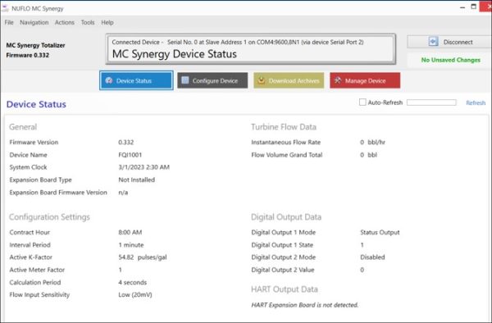Enable the Auto-Refresh checkbox
Image resolution: width=492 pixels, height=323 pixels.
(x=362, y=102)
